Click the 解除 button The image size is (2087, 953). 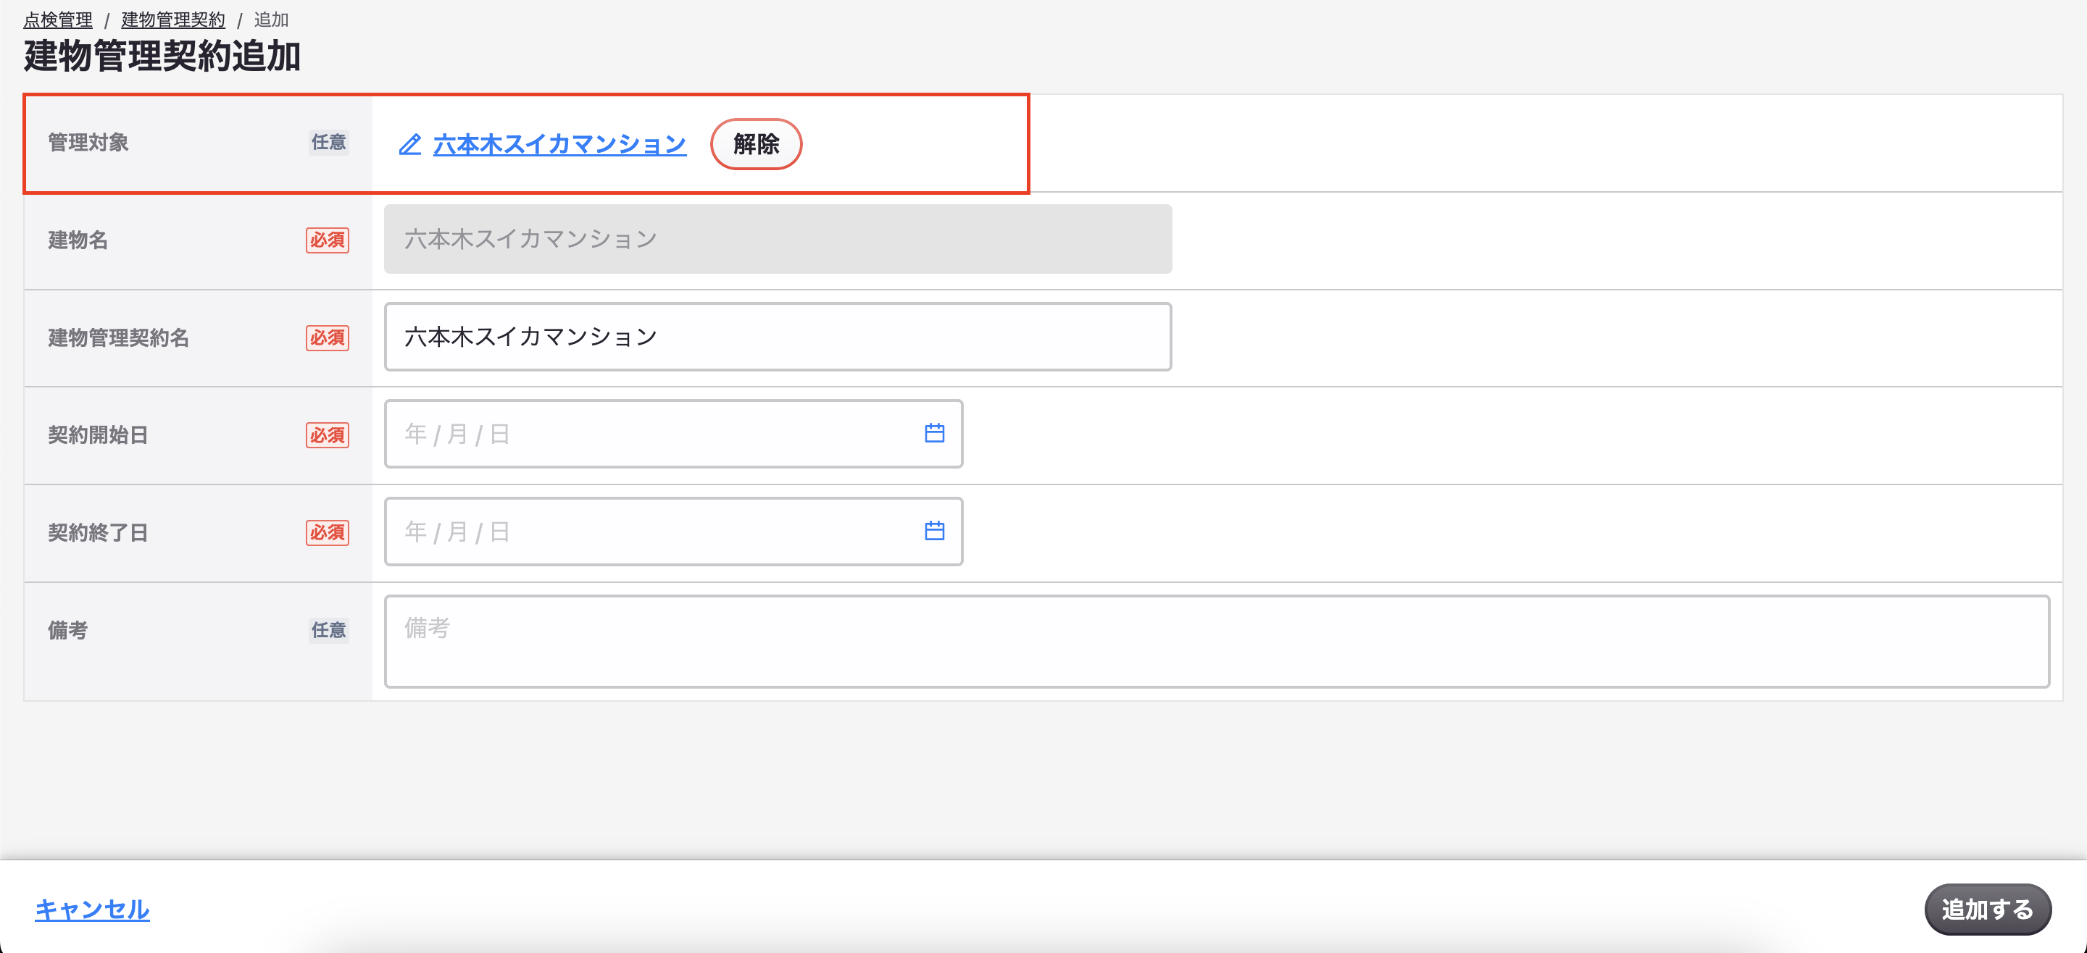756,144
